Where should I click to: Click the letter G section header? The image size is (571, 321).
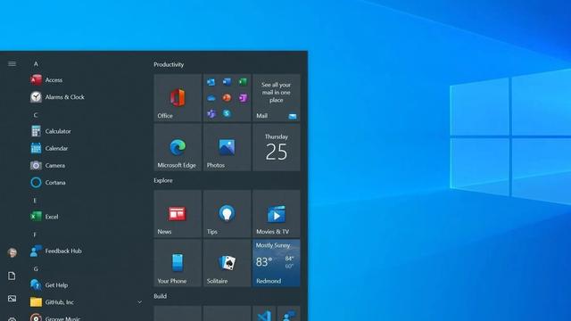(x=36, y=269)
